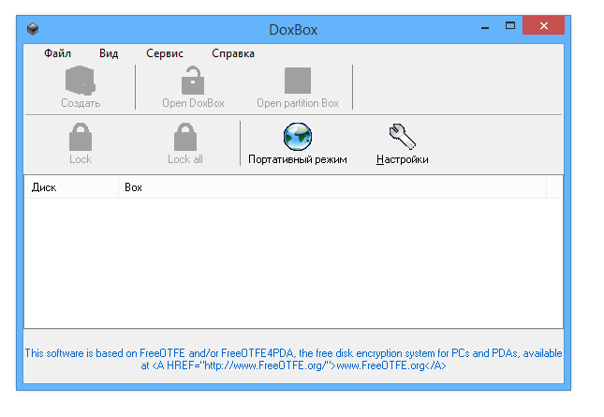Click the Open DoxBox unlocked padlock icon
Viewport: 604px width, 417px height.
click(193, 81)
